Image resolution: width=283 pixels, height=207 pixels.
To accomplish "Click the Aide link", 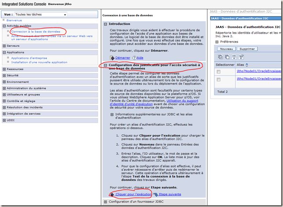I will pos(140,57).
